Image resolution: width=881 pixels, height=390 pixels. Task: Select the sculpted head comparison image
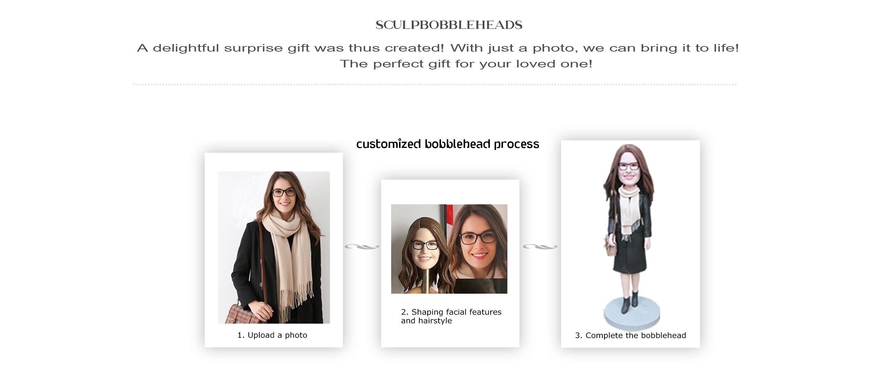(x=449, y=249)
